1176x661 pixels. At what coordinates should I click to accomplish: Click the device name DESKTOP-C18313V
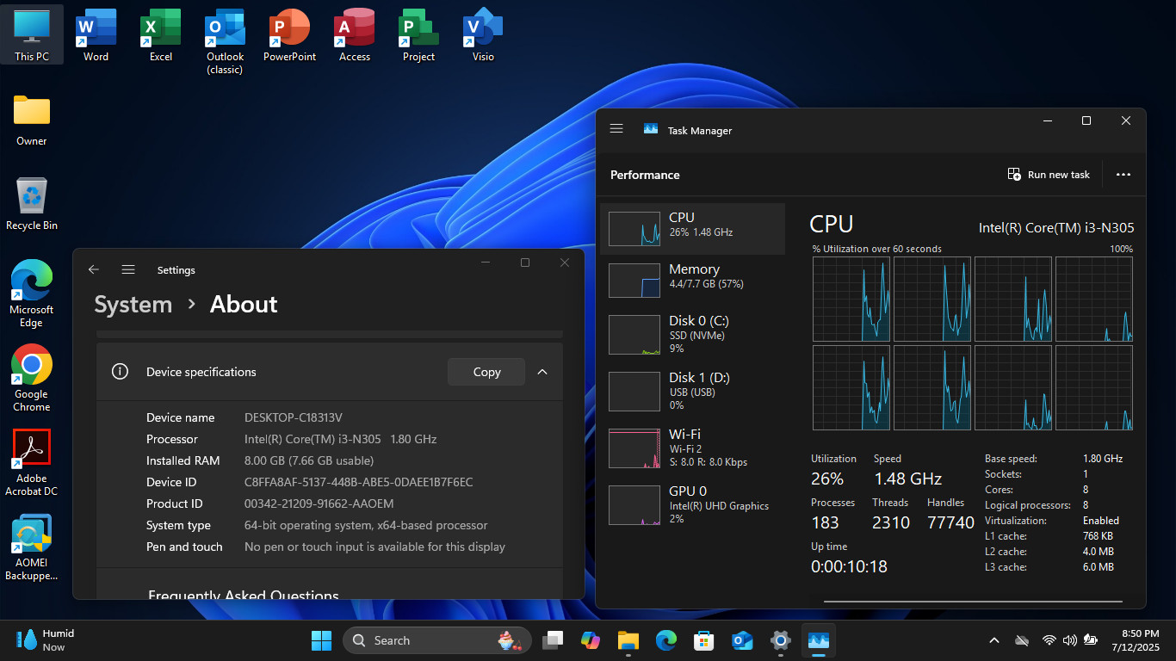click(294, 417)
